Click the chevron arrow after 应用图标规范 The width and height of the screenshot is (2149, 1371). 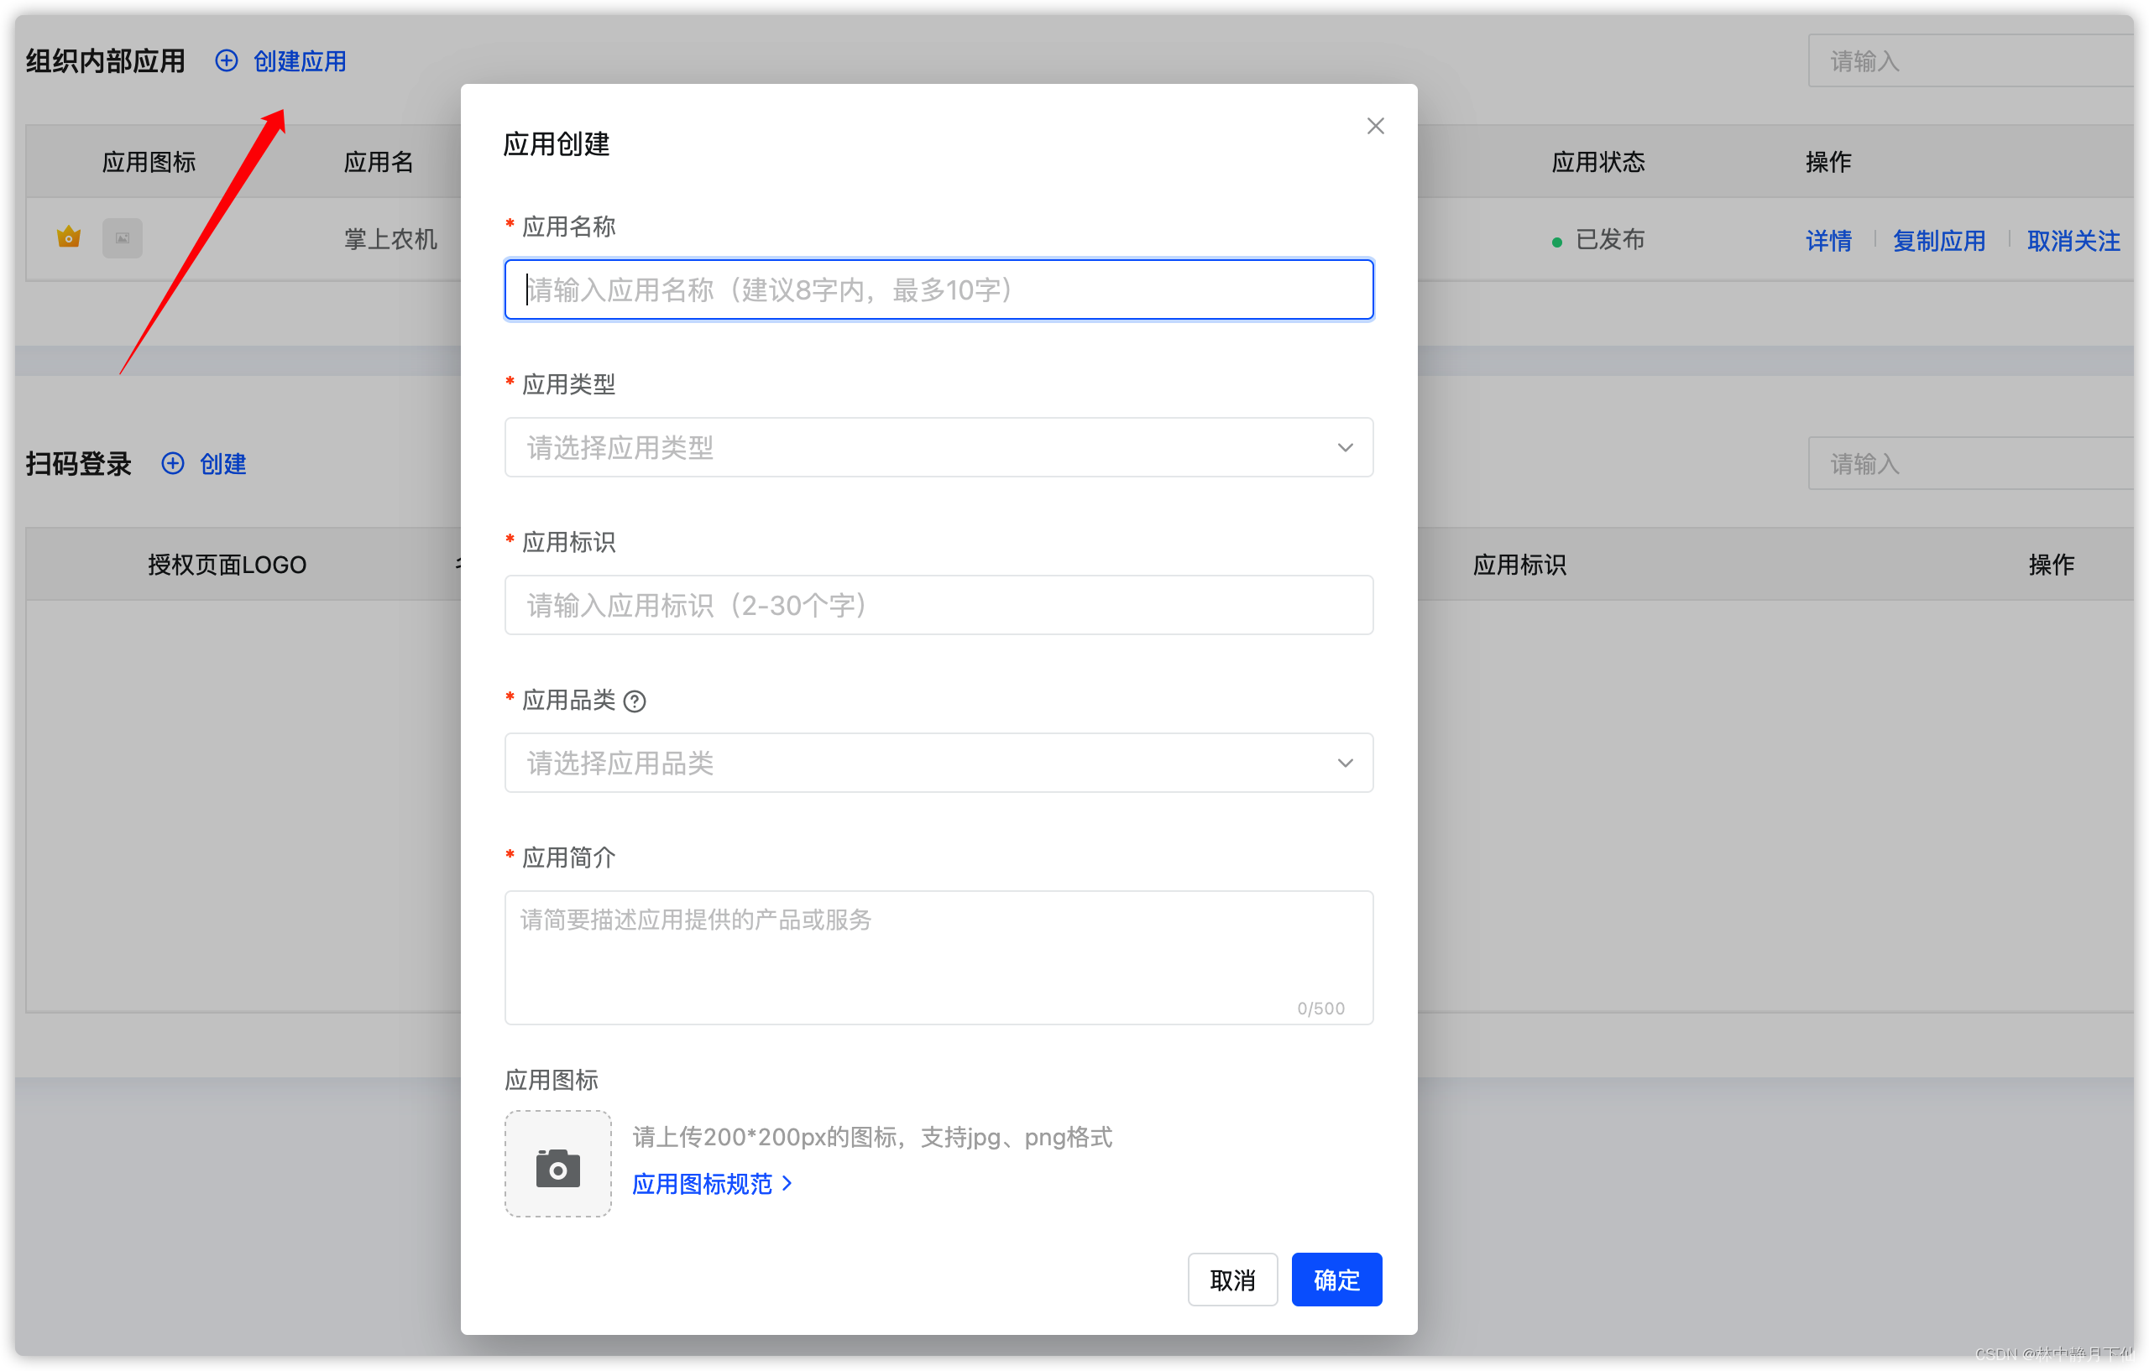(x=787, y=1184)
